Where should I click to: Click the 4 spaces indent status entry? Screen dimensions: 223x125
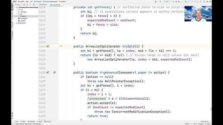point(201,124)
